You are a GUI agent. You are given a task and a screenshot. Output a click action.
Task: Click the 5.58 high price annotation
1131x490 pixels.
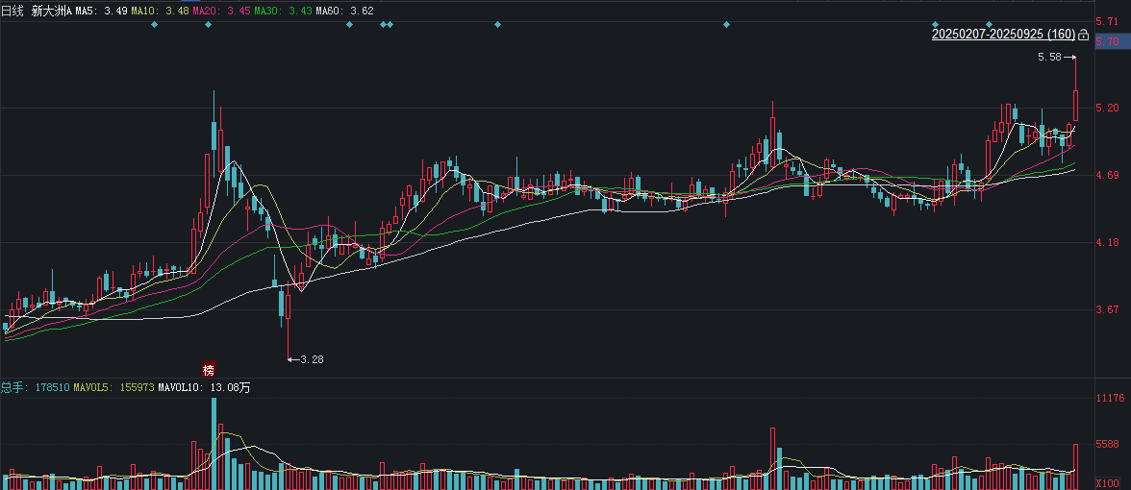[x=1049, y=57]
